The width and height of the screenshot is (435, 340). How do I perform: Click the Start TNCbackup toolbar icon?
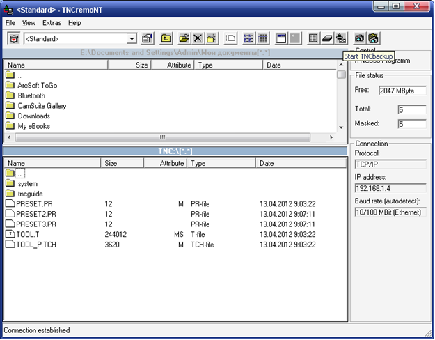341,39
